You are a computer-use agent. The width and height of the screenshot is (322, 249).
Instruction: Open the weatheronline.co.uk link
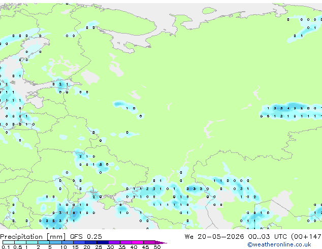coord(279,244)
